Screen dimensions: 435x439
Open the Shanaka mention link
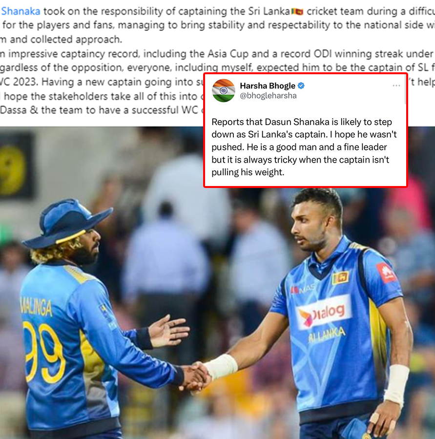click(x=21, y=11)
